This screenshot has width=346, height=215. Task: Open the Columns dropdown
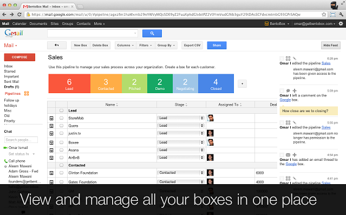coord(125,45)
